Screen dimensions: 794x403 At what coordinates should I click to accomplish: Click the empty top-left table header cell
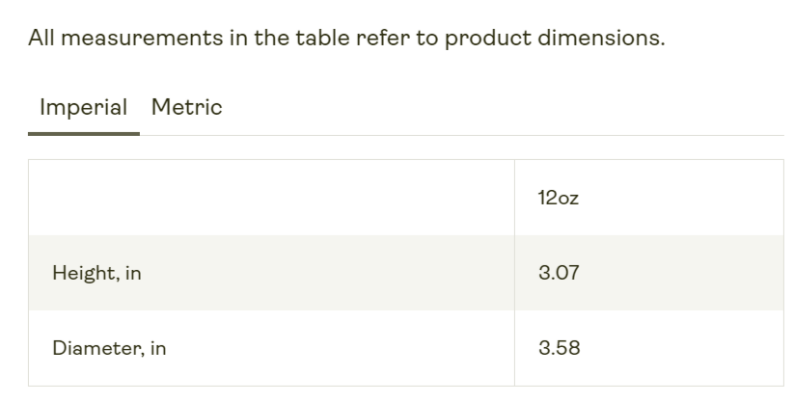(x=270, y=198)
